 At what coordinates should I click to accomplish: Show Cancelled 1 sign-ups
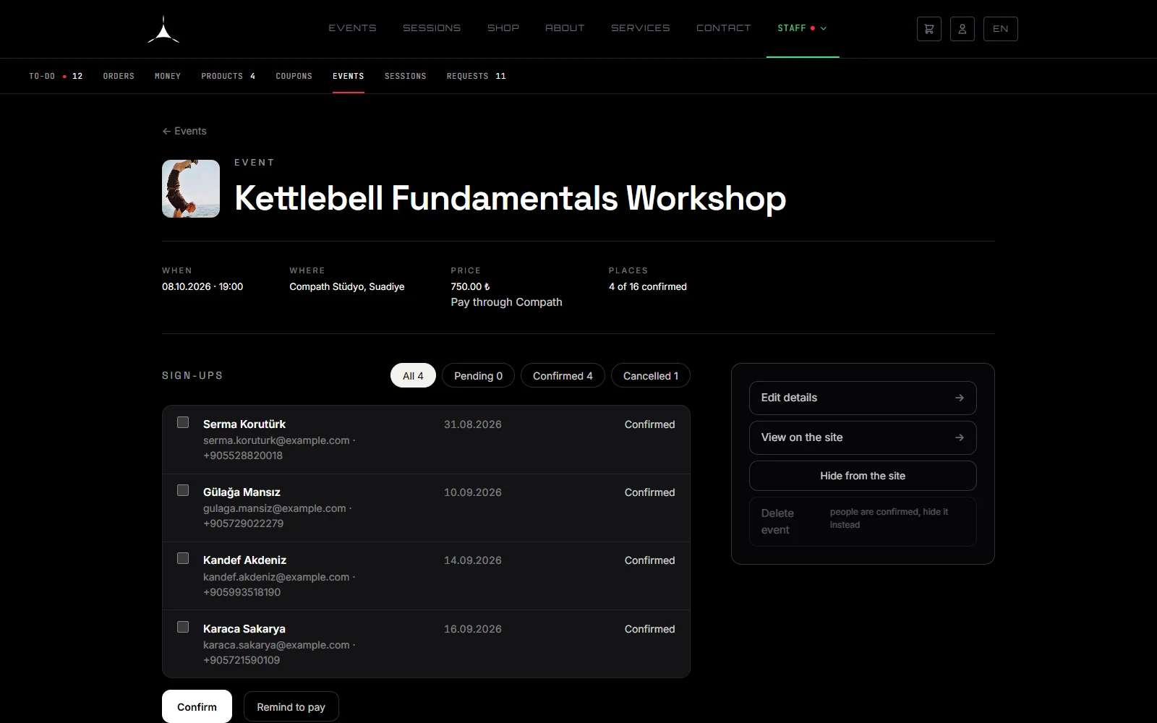click(651, 375)
